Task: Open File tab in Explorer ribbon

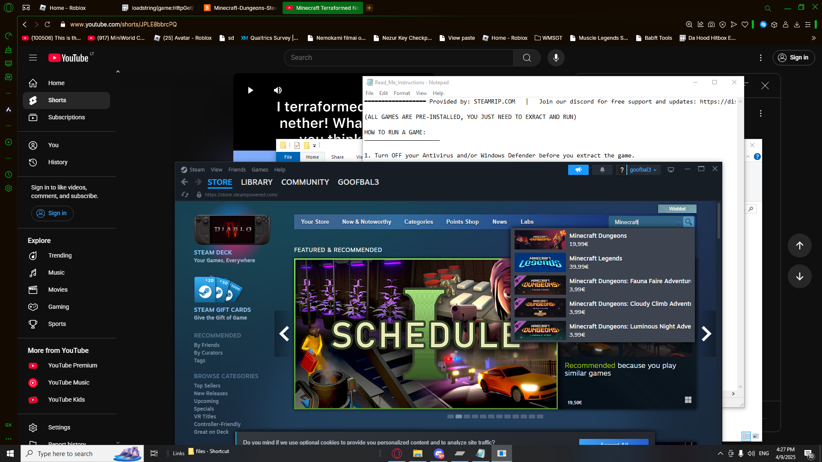Action: 288,157
